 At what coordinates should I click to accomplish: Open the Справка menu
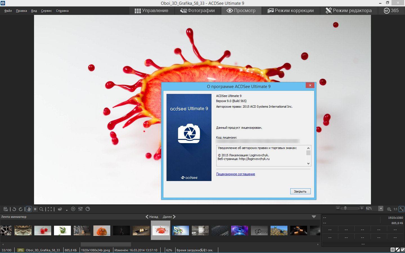pyautogui.click(x=62, y=11)
